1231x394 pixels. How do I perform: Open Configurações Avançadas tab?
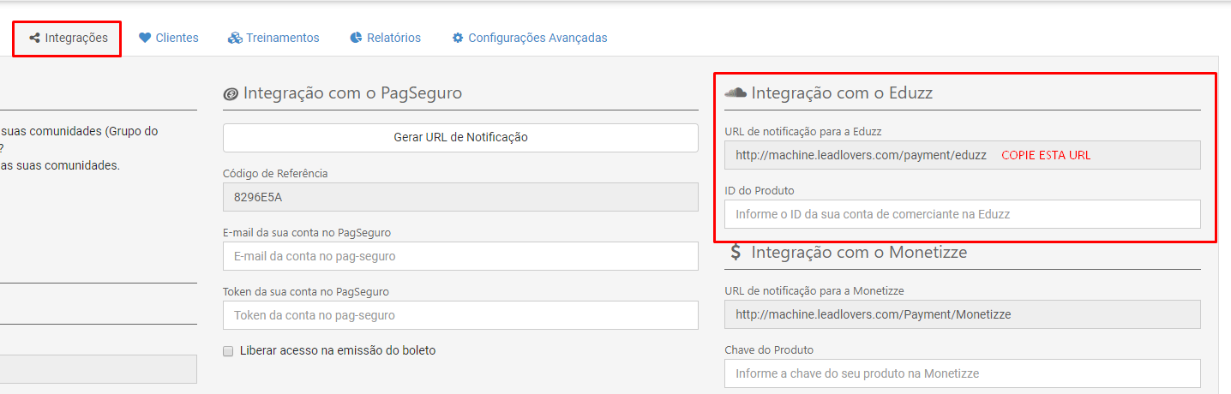[x=530, y=38]
